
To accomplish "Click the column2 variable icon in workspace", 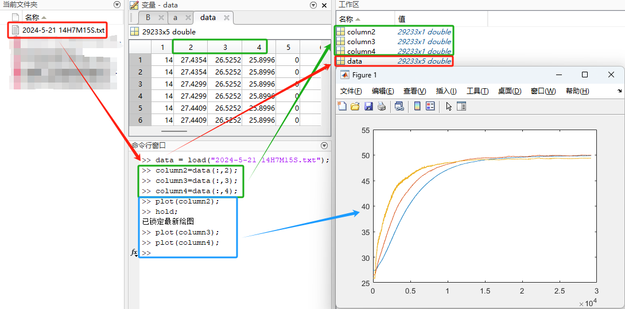I will tap(341, 32).
